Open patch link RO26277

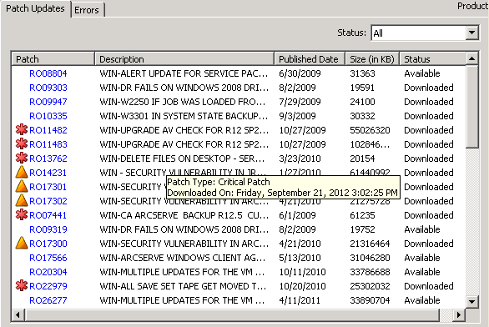click(x=48, y=300)
